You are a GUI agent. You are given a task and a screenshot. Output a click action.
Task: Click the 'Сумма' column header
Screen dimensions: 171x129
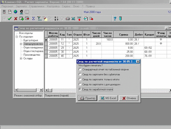(124, 35)
